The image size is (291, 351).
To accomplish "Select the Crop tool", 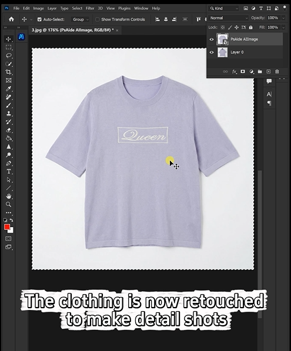I will click(x=8, y=72).
